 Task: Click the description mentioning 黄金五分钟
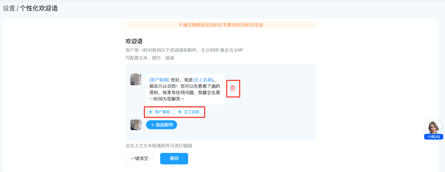pyautogui.click(x=185, y=50)
